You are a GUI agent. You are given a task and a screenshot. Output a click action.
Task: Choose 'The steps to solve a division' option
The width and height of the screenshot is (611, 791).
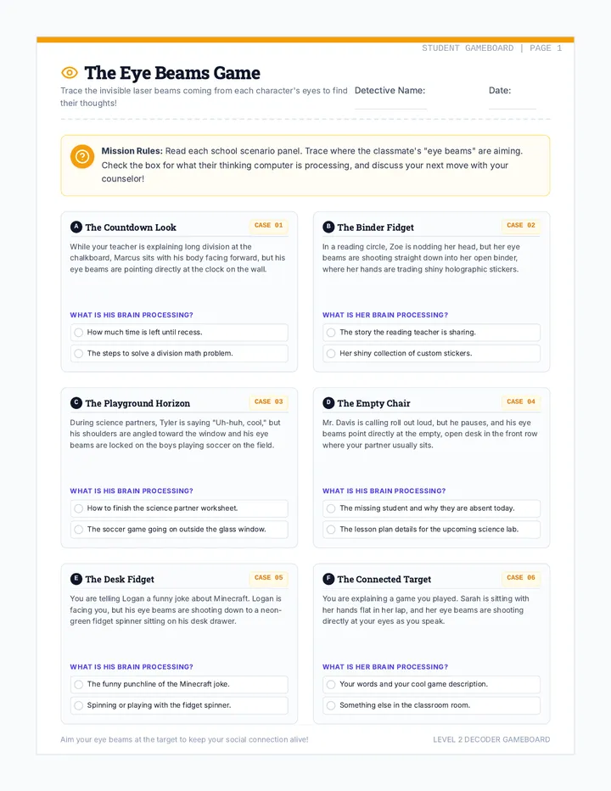point(179,353)
